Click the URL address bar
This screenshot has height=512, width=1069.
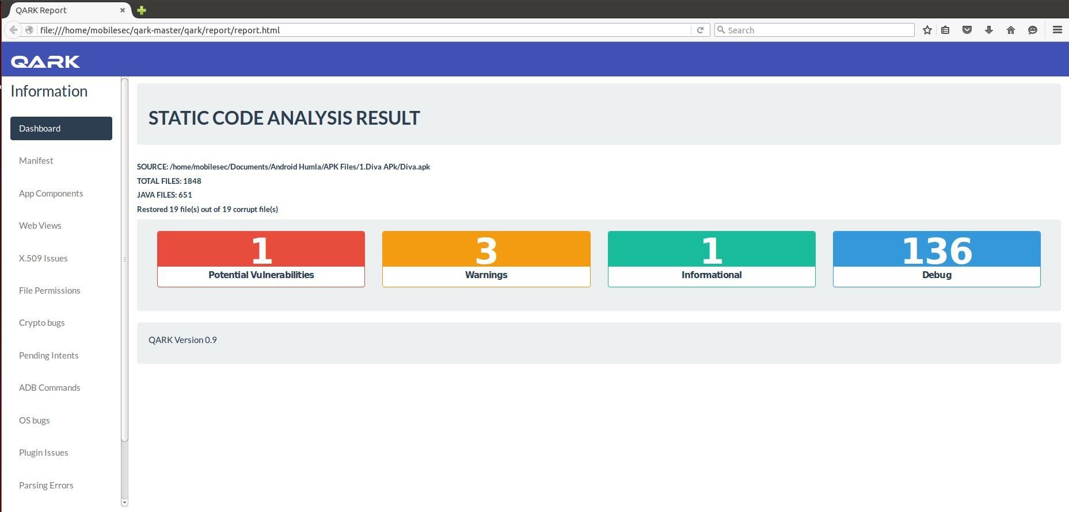point(364,30)
